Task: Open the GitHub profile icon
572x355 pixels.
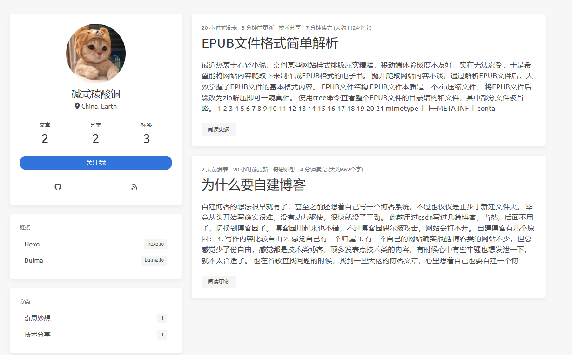Action: coord(58,187)
